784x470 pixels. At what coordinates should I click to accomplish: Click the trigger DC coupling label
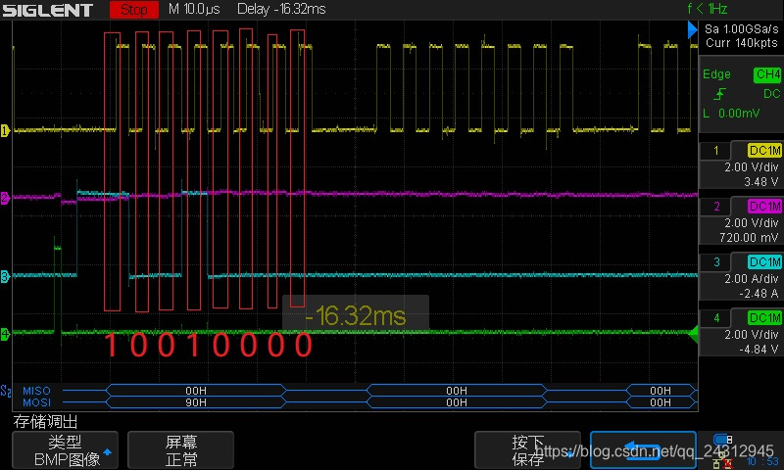[x=771, y=94]
